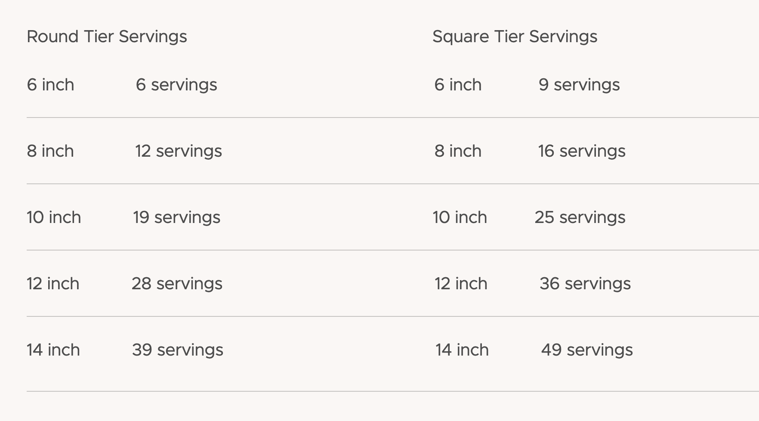The width and height of the screenshot is (759, 421).
Task: Select the square tier 6 inch label
Action: [x=458, y=85]
